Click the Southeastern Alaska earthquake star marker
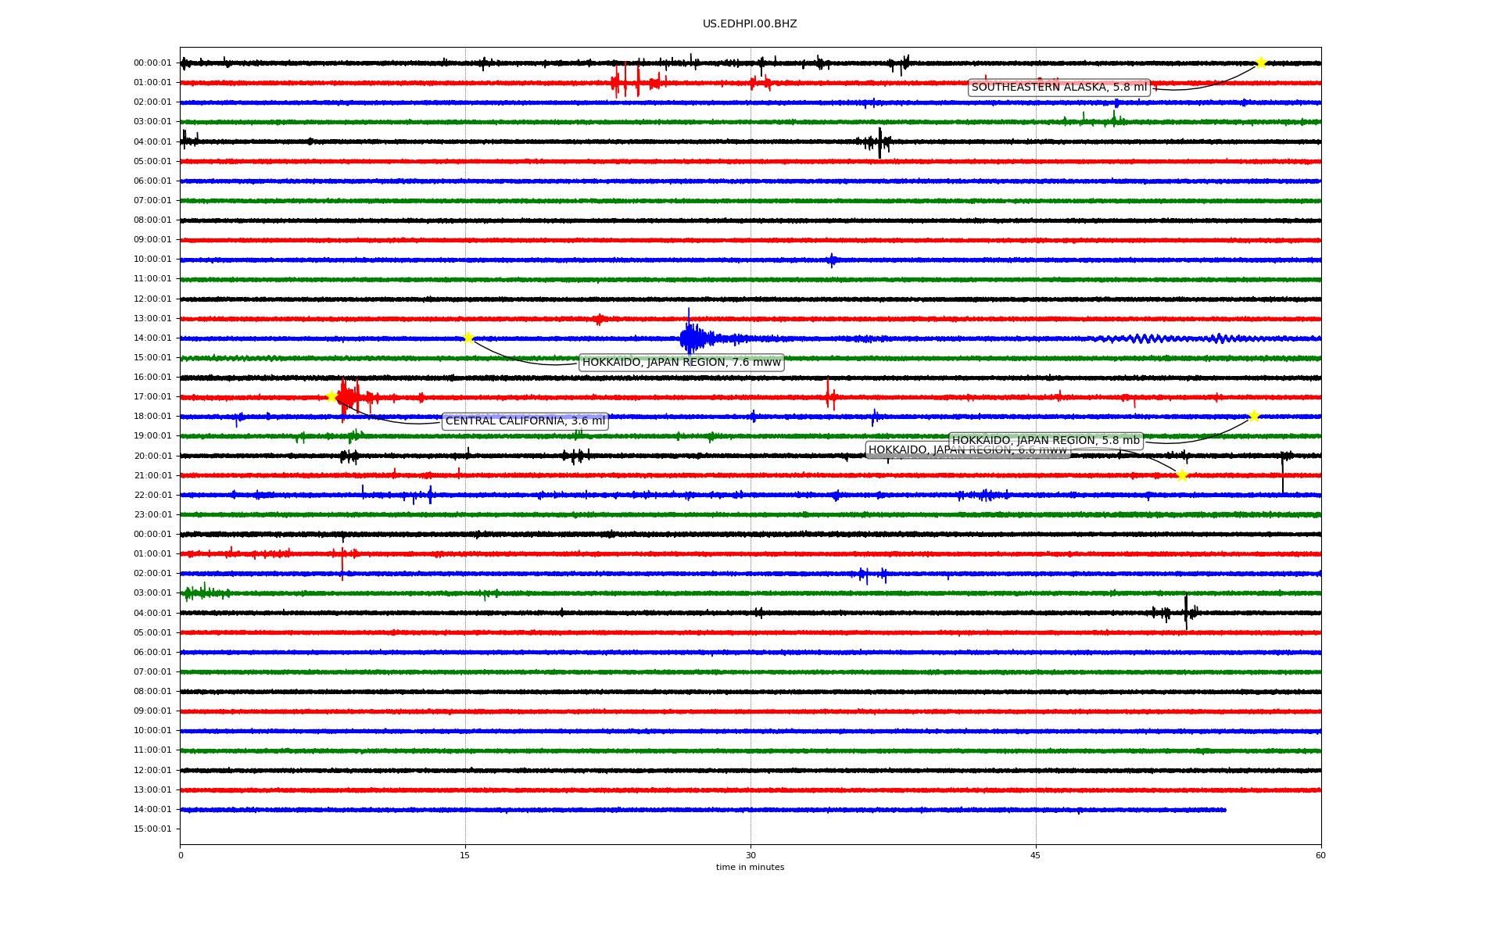Image resolution: width=1501 pixels, height=938 pixels. click(x=1260, y=63)
